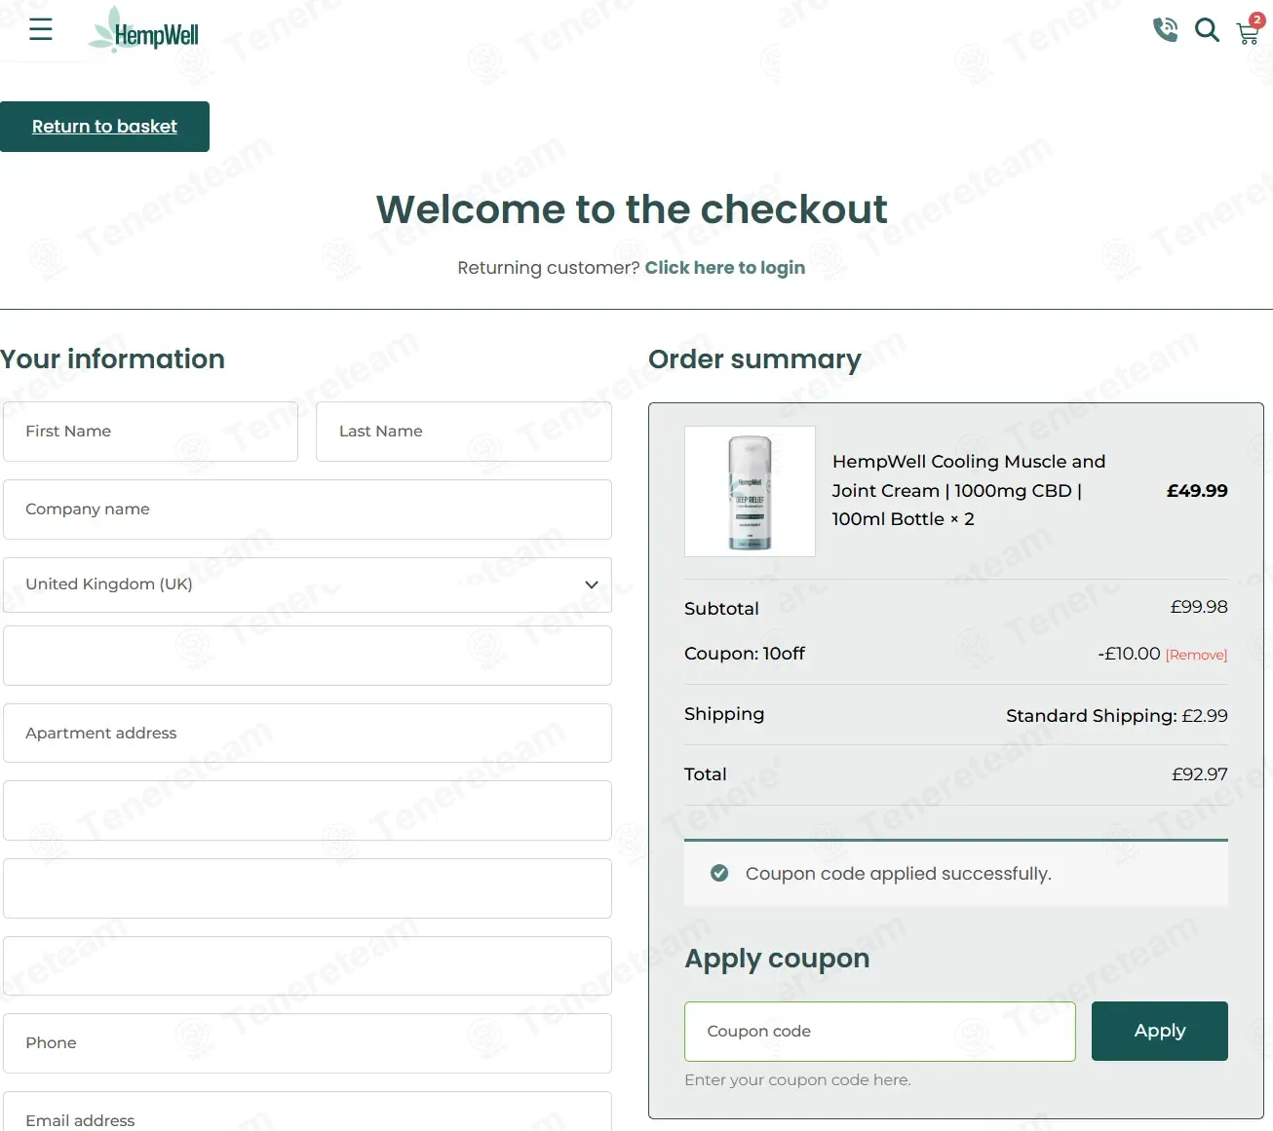Click the Order summary heading

[754, 359]
